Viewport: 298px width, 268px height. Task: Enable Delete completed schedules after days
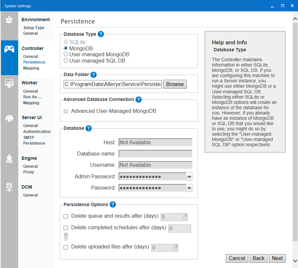66,228
